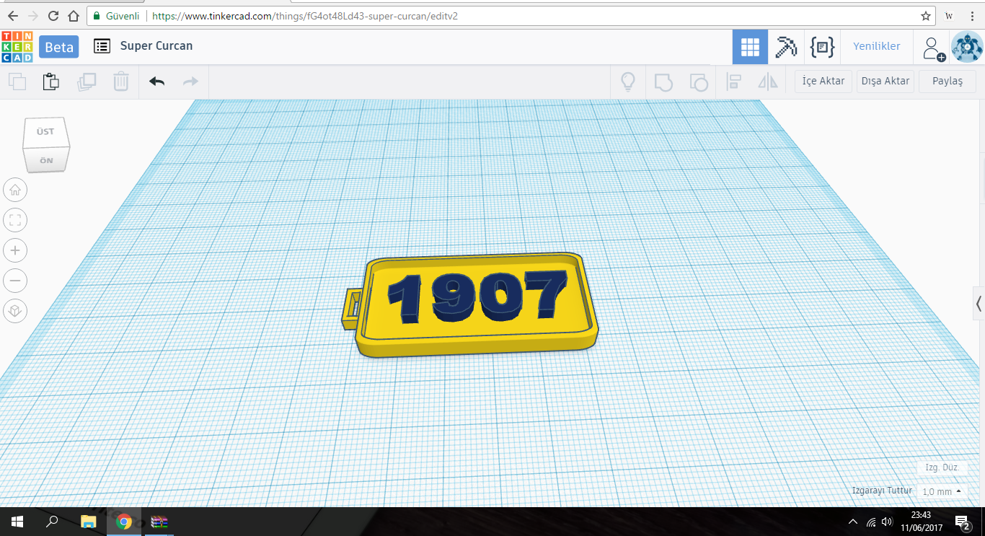Image resolution: width=985 pixels, height=536 pixels.
Task: Go back in the browser
Action: tap(13, 16)
